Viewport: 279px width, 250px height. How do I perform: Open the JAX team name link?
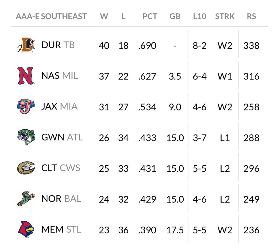(x=49, y=106)
